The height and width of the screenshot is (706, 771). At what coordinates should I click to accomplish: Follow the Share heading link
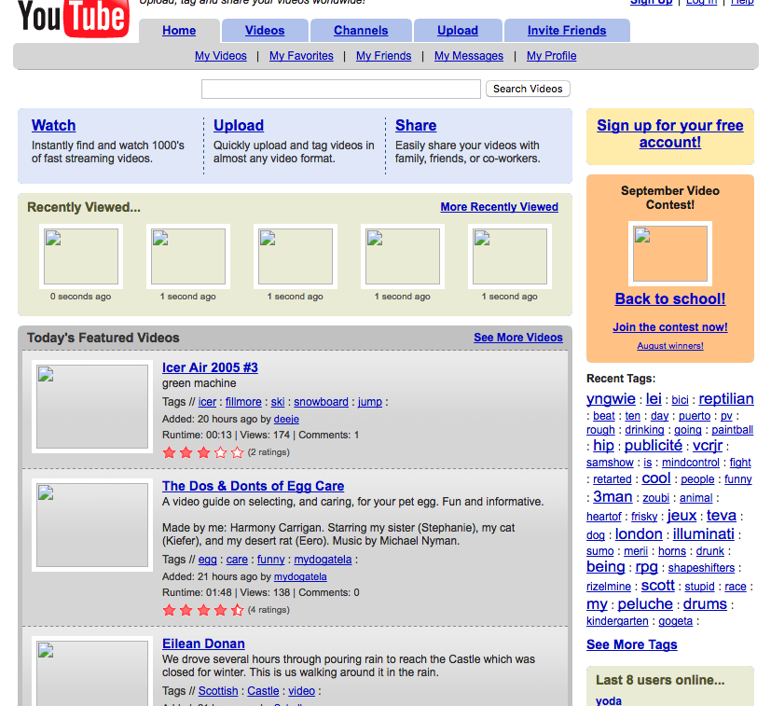pyautogui.click(x=416, y=126)
